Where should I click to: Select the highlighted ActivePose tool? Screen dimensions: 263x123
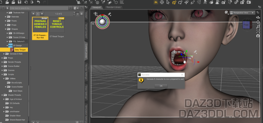click(x=174, y=2)
